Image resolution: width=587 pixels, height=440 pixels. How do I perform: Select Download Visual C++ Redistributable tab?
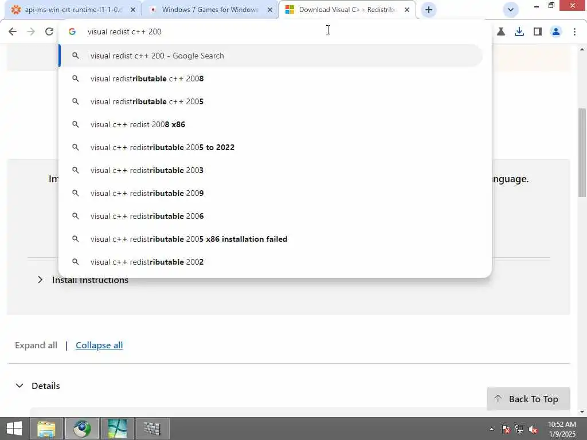pos(347,10)
